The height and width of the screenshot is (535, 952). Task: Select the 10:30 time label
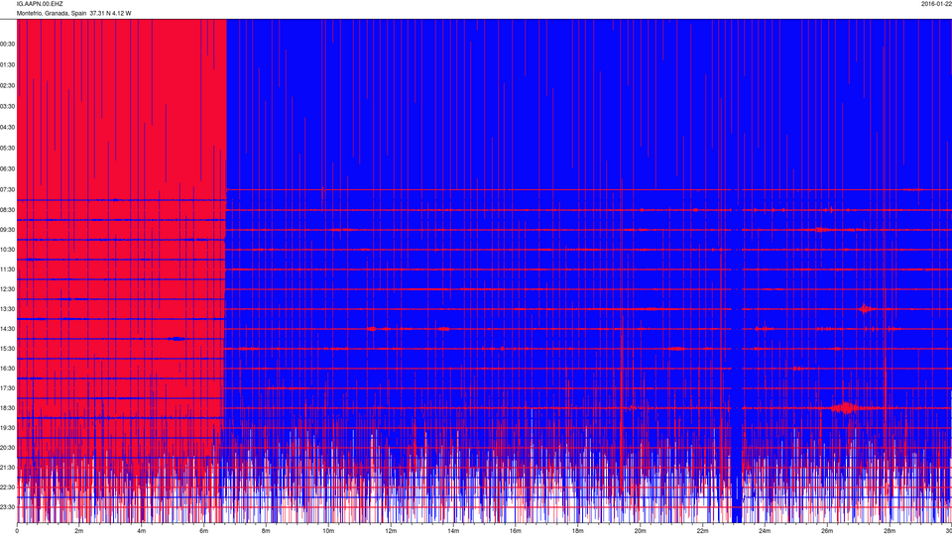pyautogui.click(x=7, y=250)
